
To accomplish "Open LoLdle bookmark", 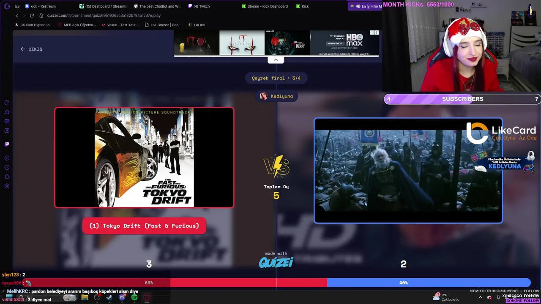I will click(197, 25).
